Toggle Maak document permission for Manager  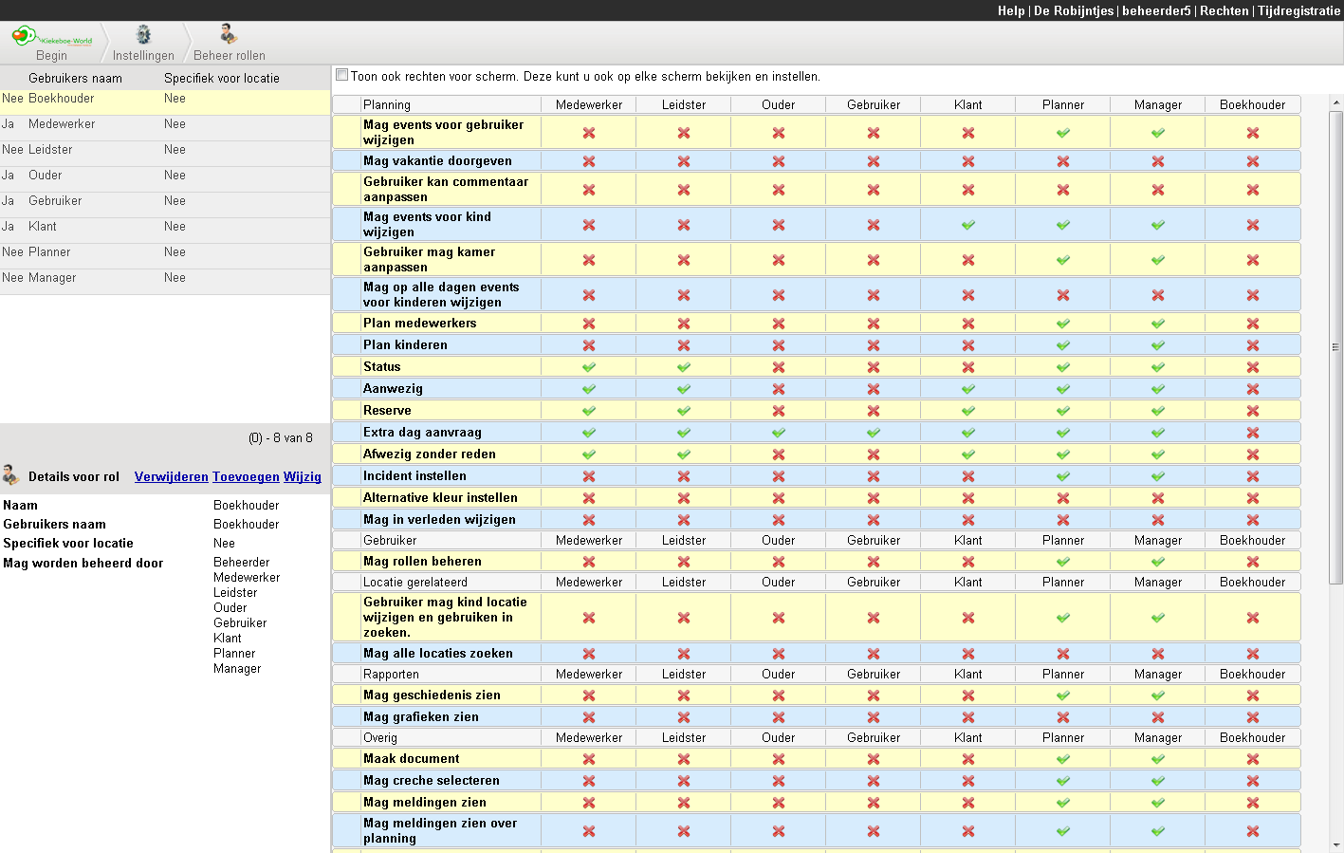coord(1158,759)
